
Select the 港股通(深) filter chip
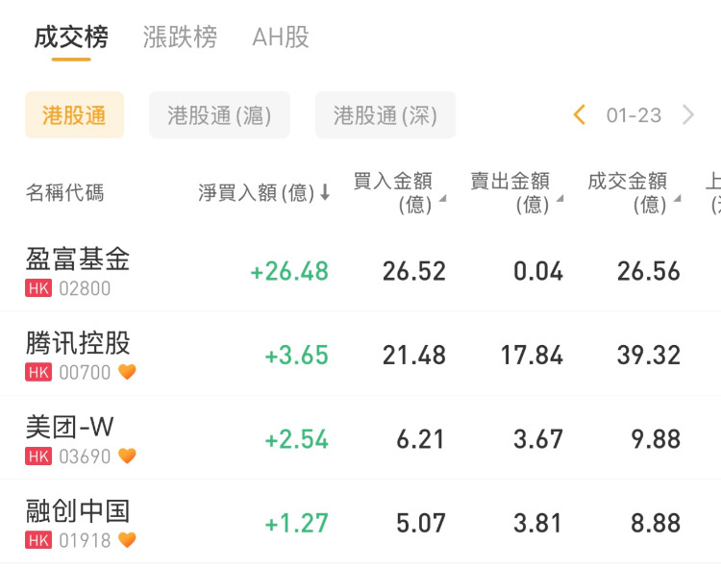tap(385, 115)
